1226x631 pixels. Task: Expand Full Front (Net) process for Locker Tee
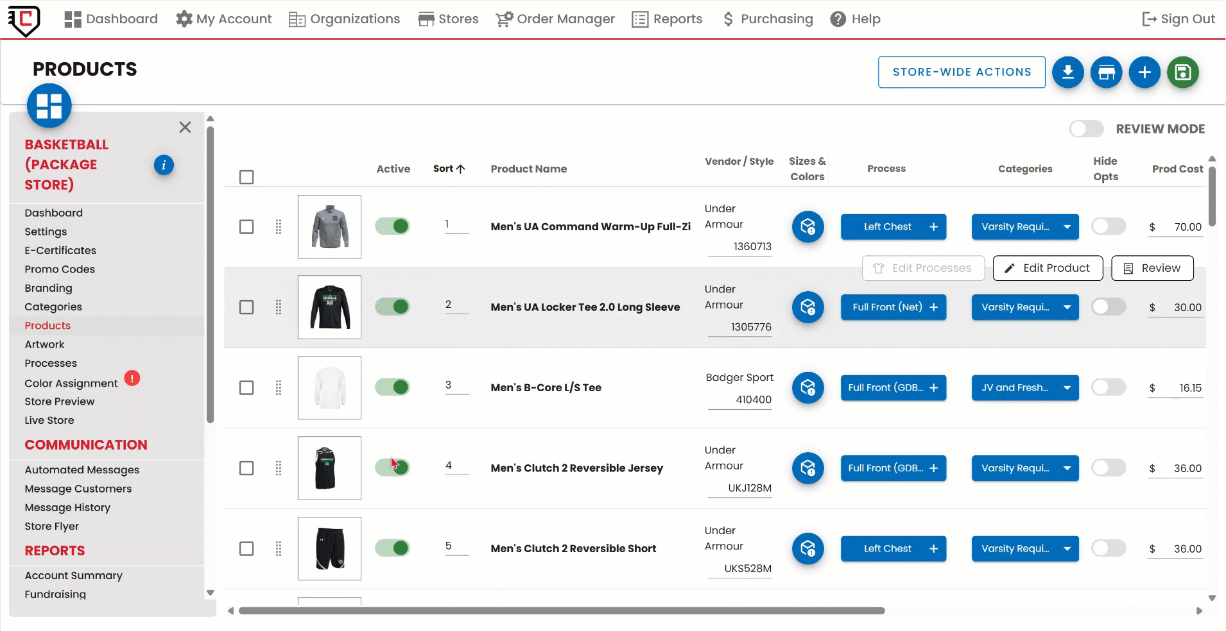pos(933,307)
